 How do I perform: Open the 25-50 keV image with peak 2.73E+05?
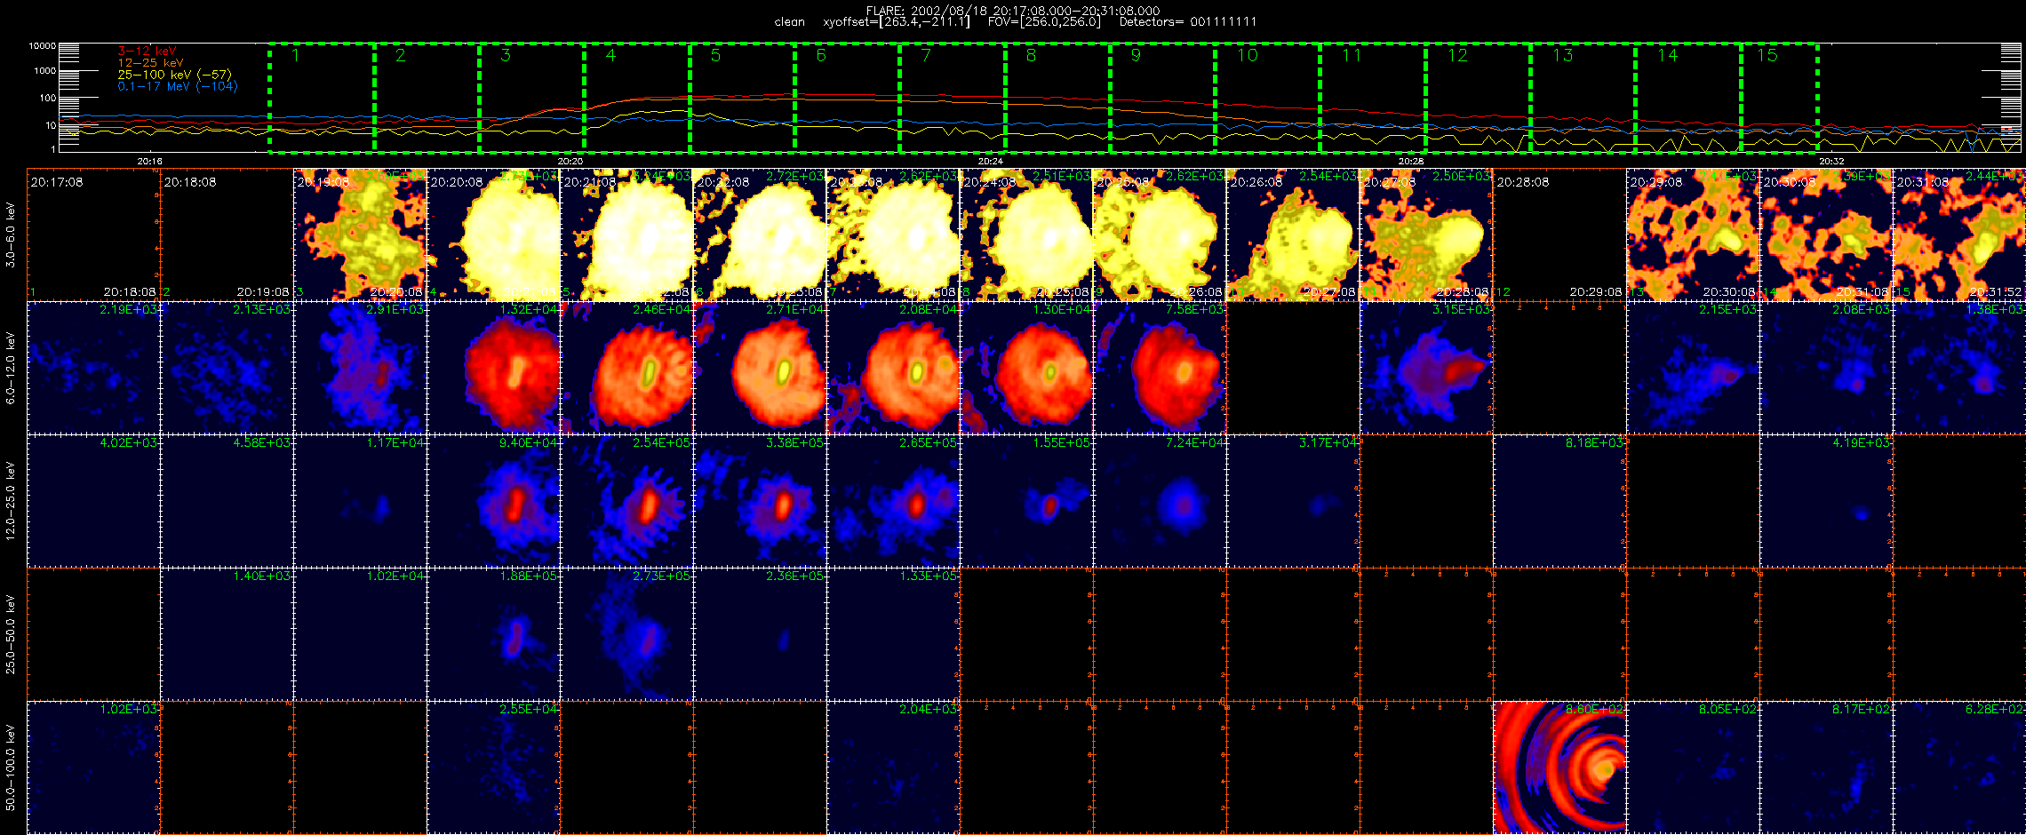point(626,634)
